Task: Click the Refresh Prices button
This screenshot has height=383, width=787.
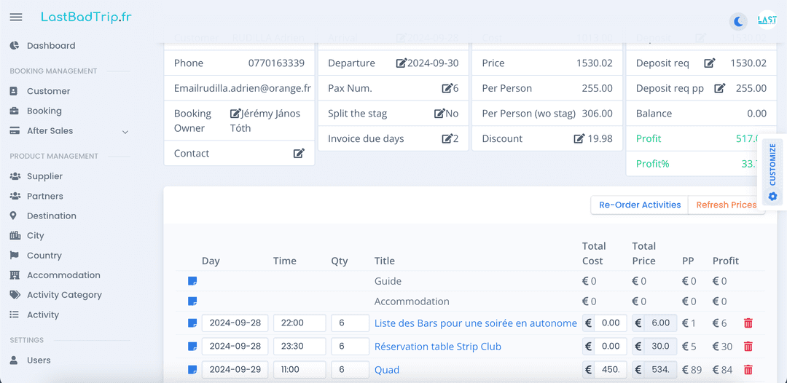Action: tap(727, 205)
